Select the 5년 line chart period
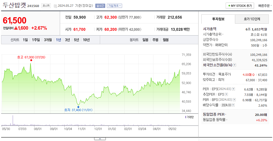Screen dimensions: 273x141 (x=76, y=40)
